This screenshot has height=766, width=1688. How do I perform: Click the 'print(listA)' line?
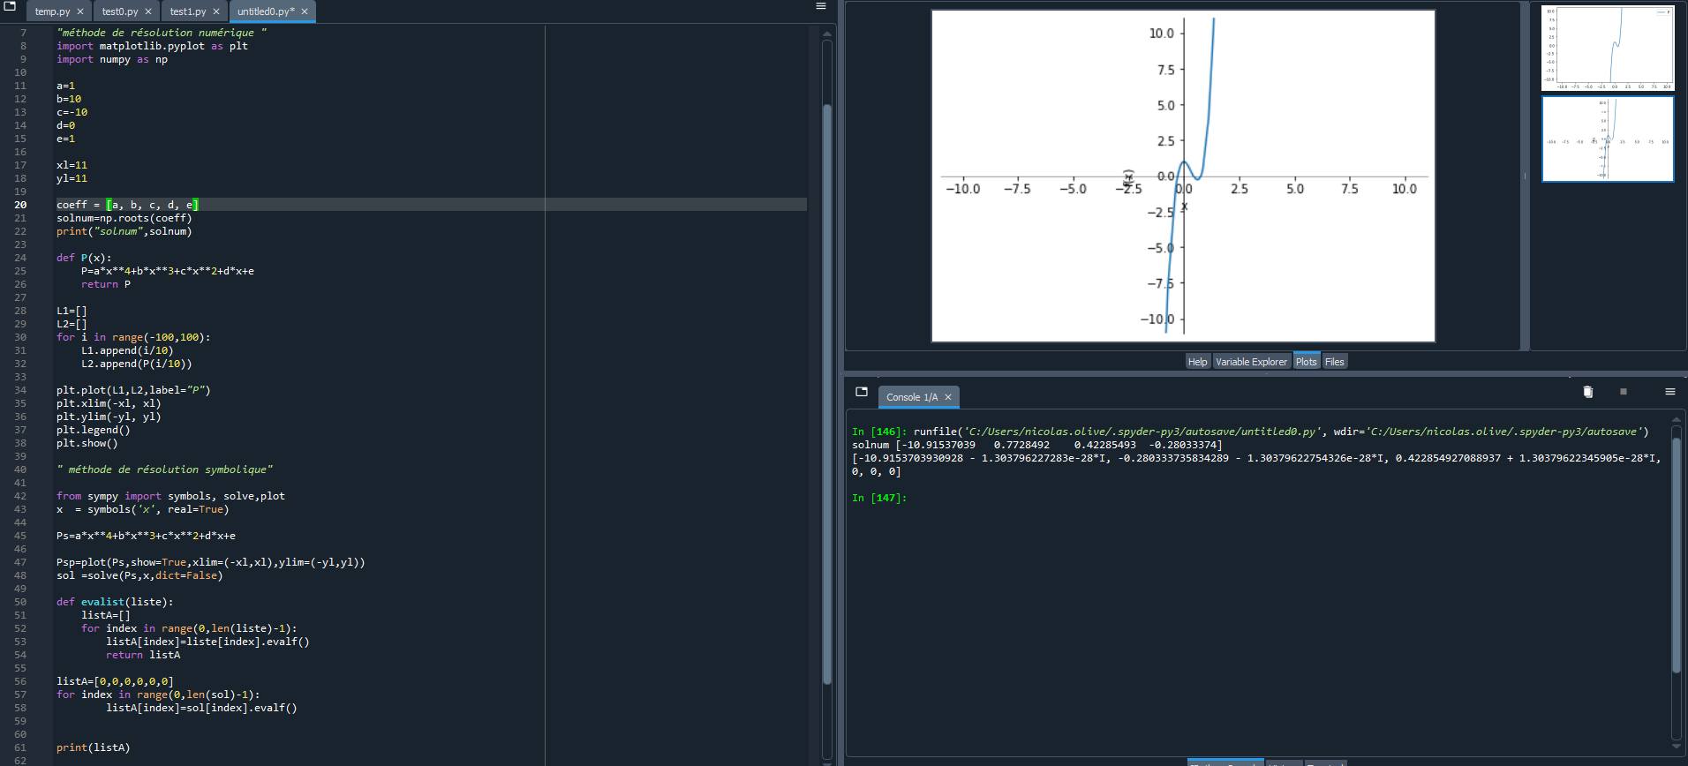(x=93, y=747)
